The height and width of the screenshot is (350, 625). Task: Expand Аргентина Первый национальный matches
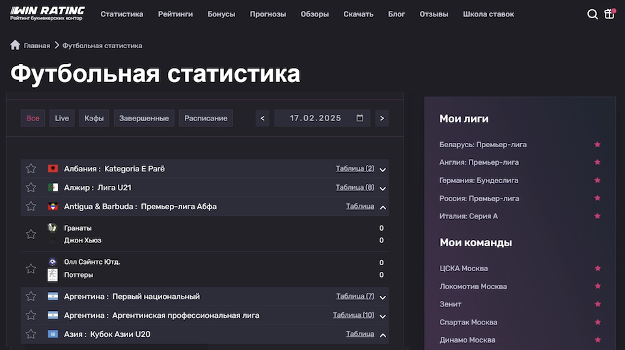click(x=383, y=297)
